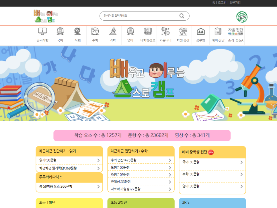Click the 자율 진단 banner image
Image resolution: width=277 pixels, height=208 pixels.
coord(236,32)
